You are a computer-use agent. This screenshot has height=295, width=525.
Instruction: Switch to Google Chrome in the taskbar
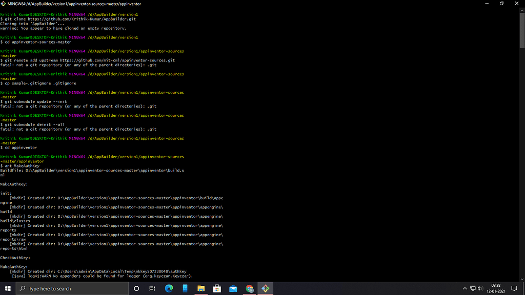[x=249, y=288]
